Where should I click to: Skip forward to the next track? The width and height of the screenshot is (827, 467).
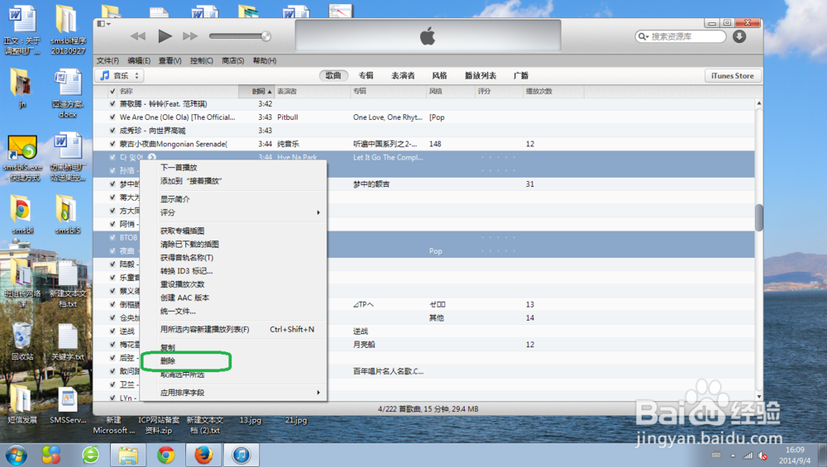pyautogui.click(x=190, y=36)
